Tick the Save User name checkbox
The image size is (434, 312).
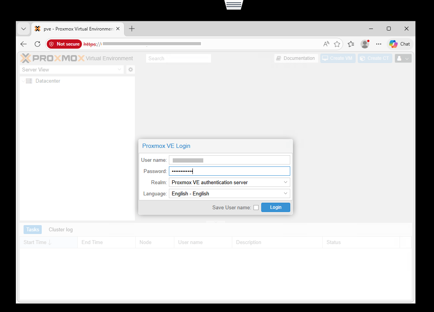point(256,207)
